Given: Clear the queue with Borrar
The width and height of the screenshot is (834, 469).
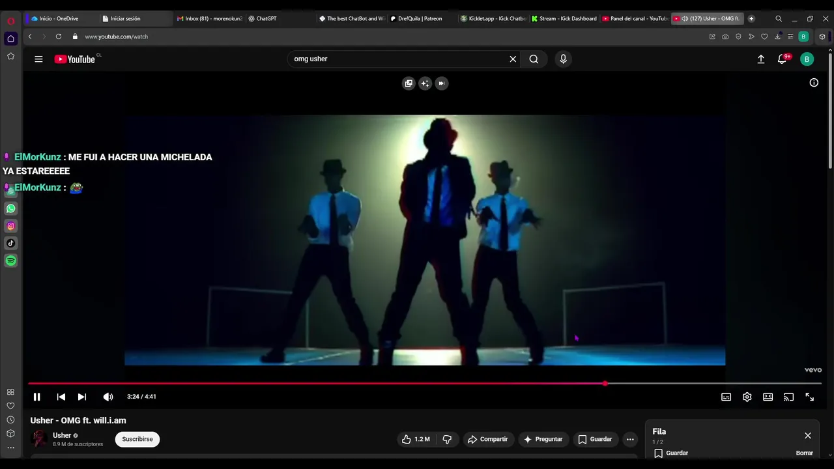Looking at the screenshot, I should [x=805, y=453].
